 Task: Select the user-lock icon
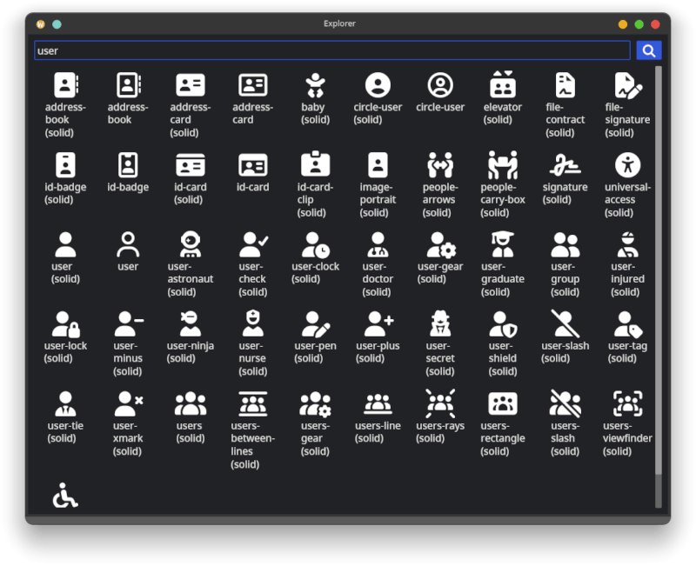click(65, 324)
